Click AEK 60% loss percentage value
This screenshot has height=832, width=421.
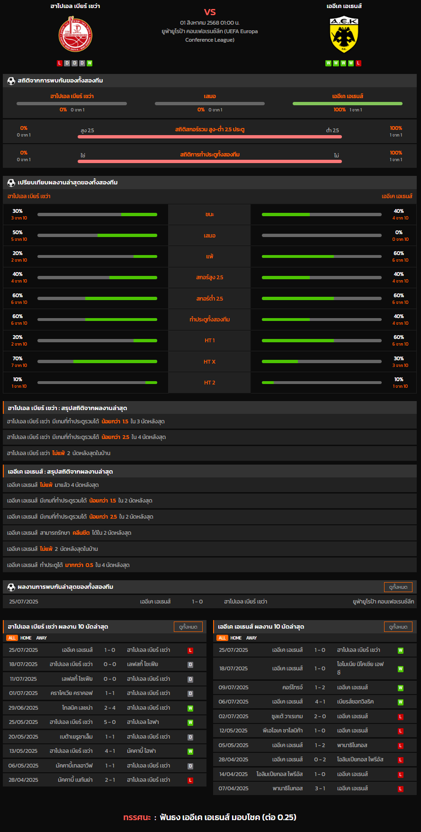(399, 254)
